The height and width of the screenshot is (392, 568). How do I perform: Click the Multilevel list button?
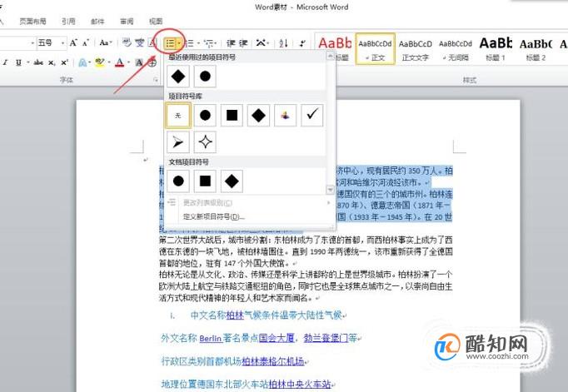point(209,43)
